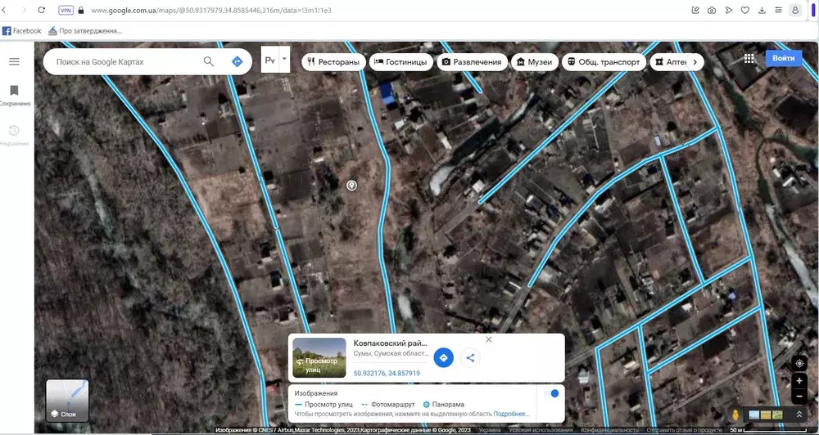
Task: Open the language dropdown arrow beside Ру
Action: coord(284,59)
